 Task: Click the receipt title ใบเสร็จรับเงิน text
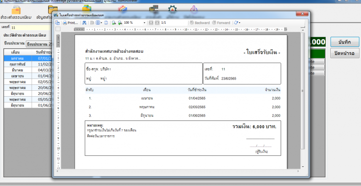tap(262, 53)
